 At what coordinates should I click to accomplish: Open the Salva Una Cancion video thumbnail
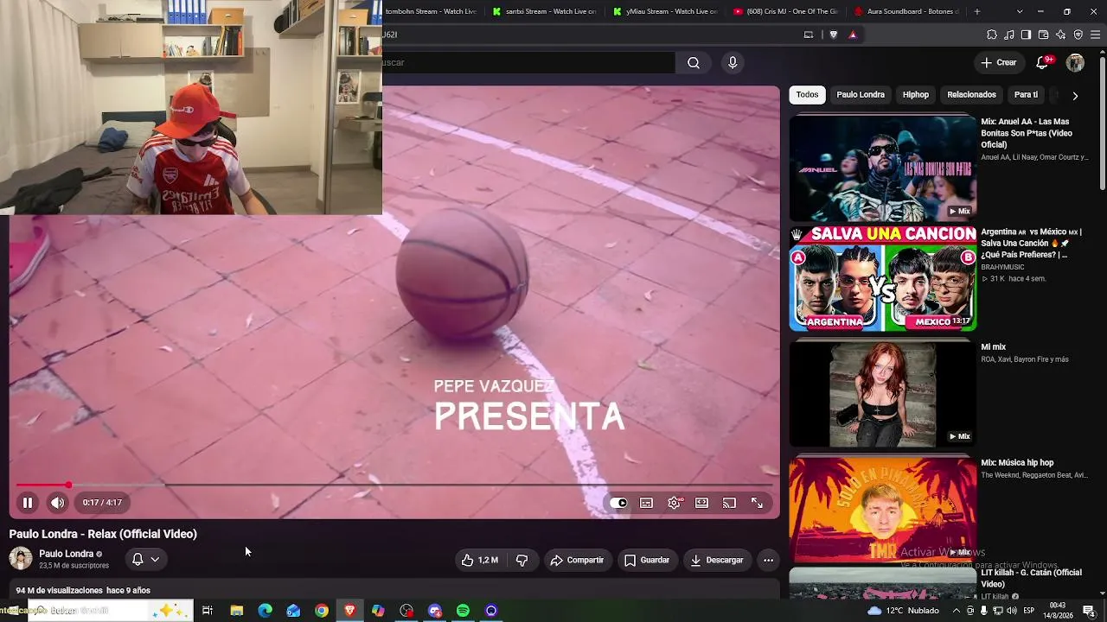click(x=882, y=279)
